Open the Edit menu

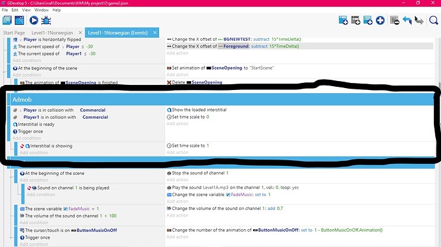coord(15,10)
